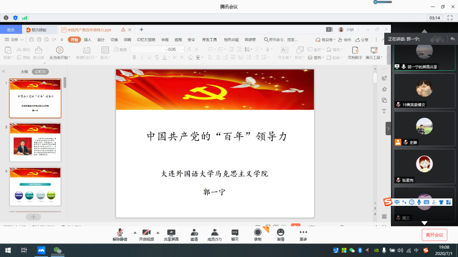
Task: Open the 表情 emoji reactions
Action: point(280,234)
